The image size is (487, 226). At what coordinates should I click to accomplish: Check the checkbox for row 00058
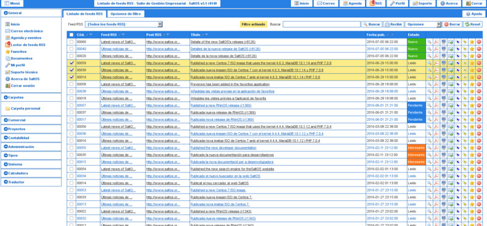click(x=71, y=84)
